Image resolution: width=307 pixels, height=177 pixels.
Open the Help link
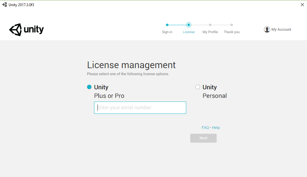[x=216, y=128]
